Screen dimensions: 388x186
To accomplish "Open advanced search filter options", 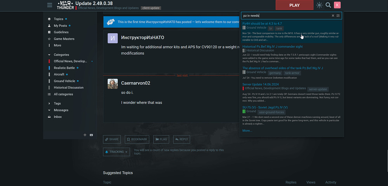I will tap(338, 15).
